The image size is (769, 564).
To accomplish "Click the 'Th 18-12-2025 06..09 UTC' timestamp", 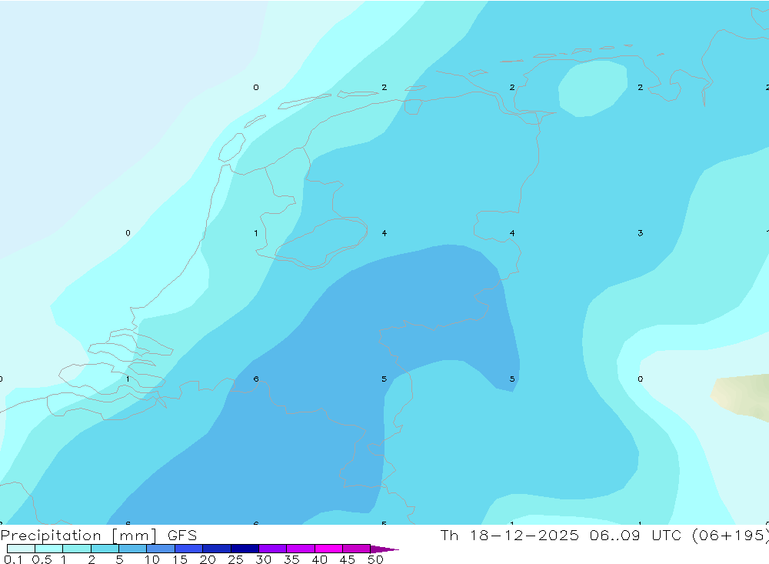I will [561, 535].
